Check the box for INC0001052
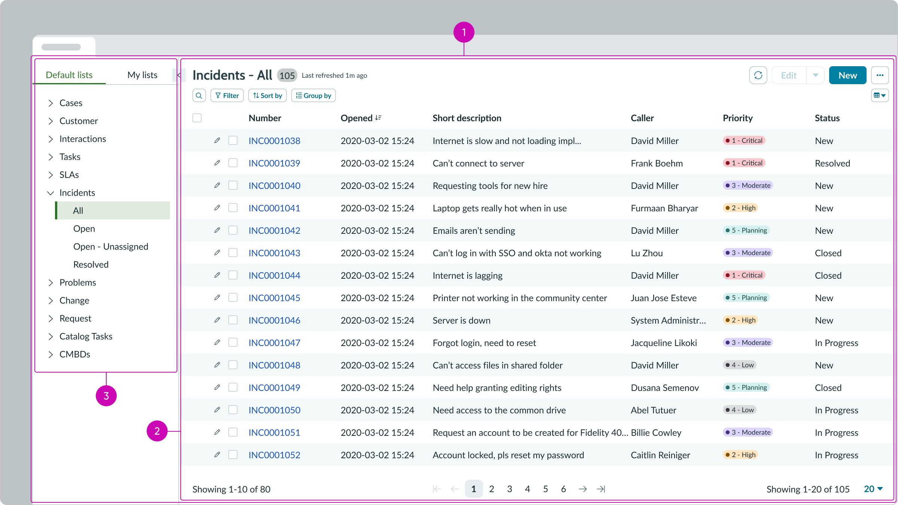This screenshot has height=505, width=898. (x=233, y=454)
